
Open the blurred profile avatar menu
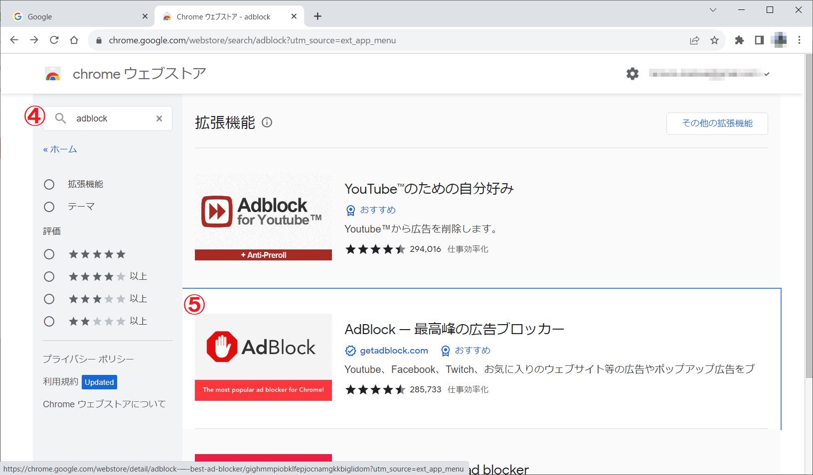(779, 40)
